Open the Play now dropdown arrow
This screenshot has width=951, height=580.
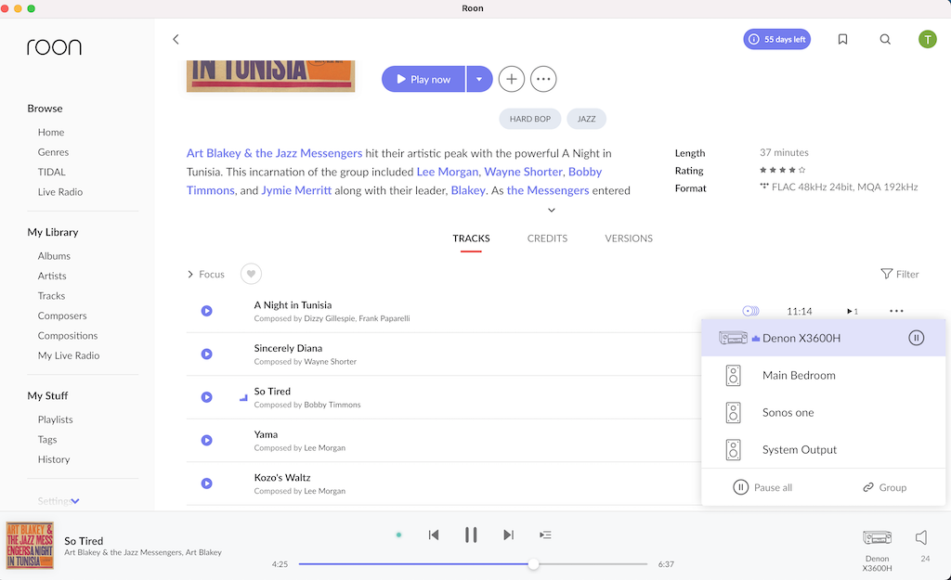479,80
